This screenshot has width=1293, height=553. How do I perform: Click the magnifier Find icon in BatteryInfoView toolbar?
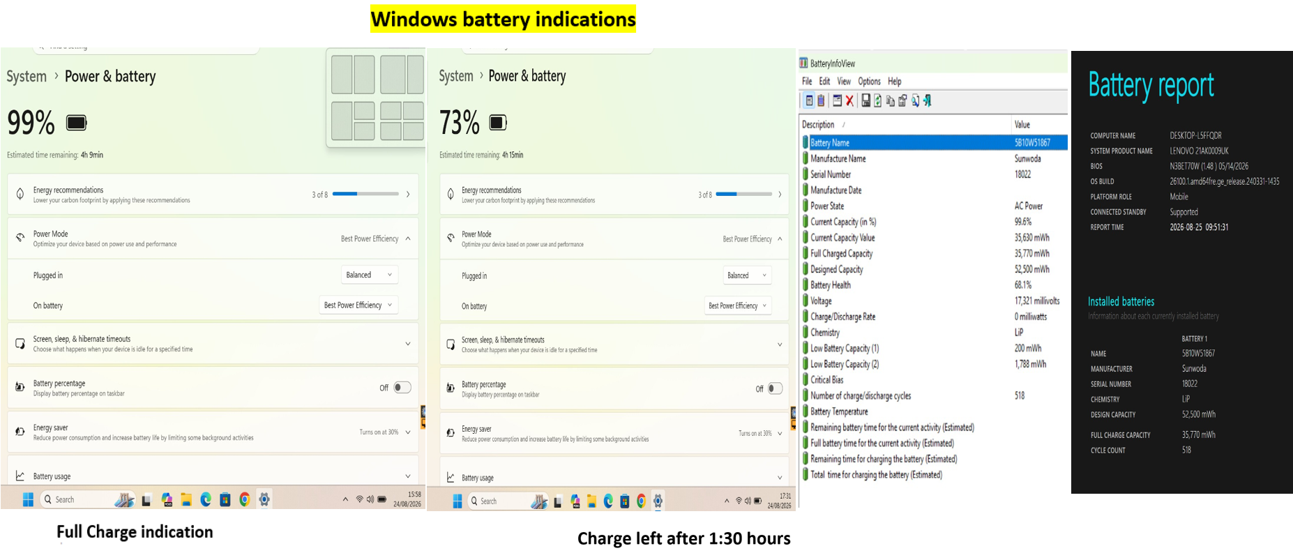[916, 100]
